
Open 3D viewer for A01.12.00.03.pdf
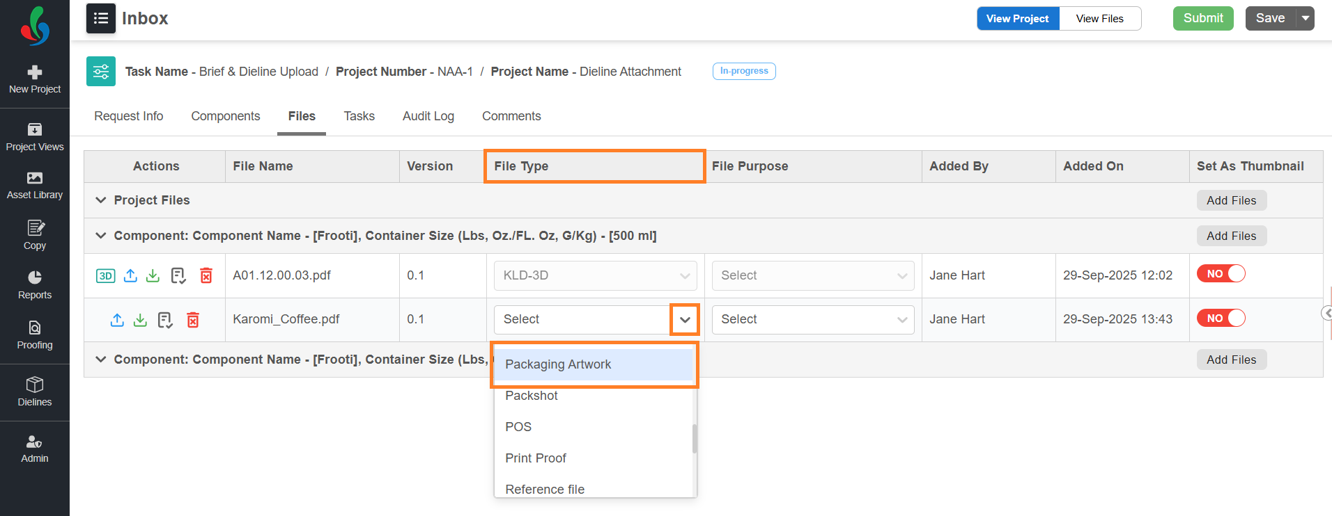(105, 276)
